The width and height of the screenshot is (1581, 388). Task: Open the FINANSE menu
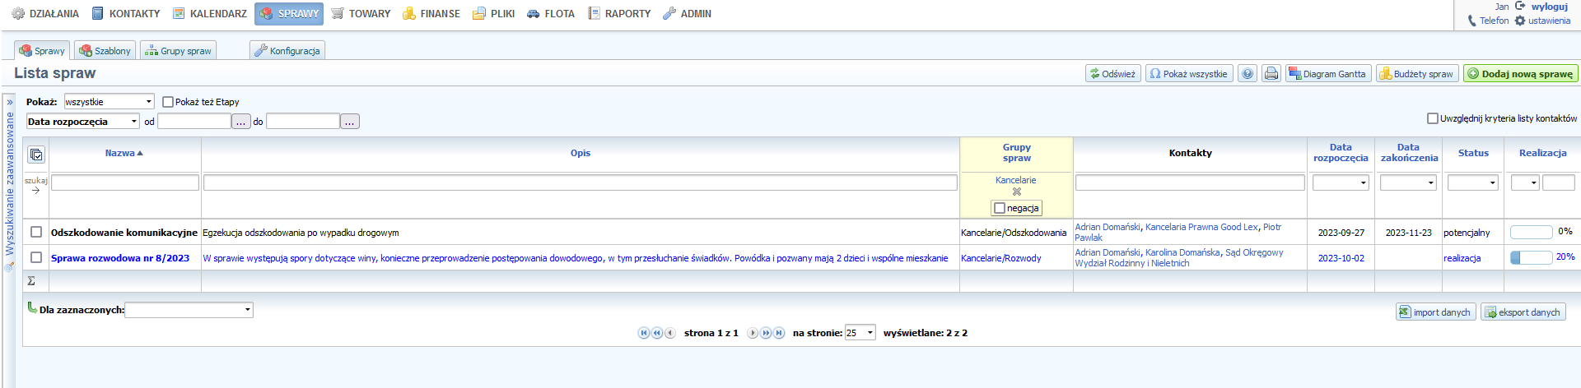[431, 14]
